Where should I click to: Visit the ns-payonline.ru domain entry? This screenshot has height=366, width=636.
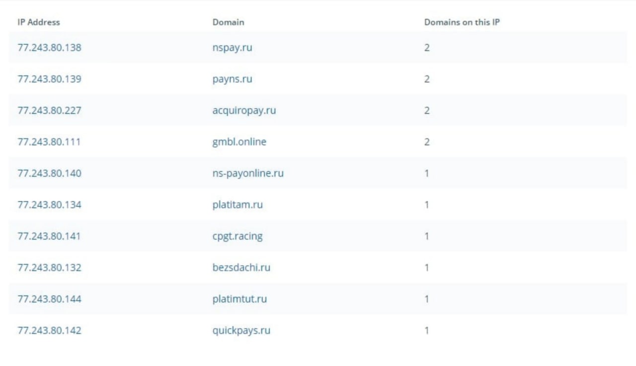click(x=248, y=173)
